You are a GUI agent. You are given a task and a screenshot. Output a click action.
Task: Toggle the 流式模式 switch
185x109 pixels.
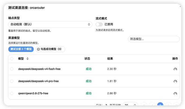(99, 24)
